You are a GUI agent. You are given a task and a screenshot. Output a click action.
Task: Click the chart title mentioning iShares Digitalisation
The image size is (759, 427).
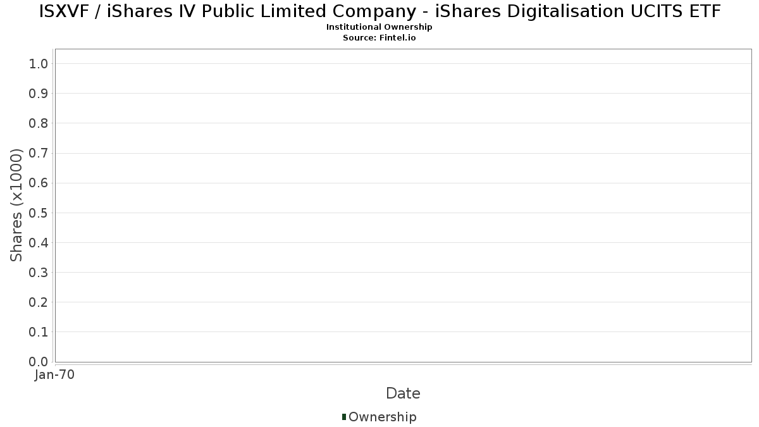[x=379, y=11]
